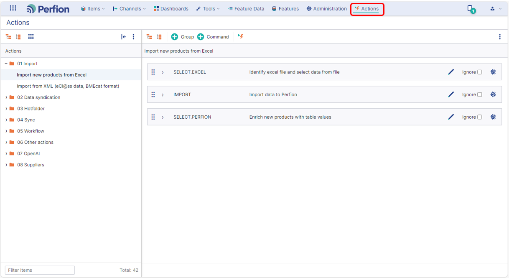This screenshot has width=509, height=278.
Task: Open the Tools menu
Action: (208, 8)
